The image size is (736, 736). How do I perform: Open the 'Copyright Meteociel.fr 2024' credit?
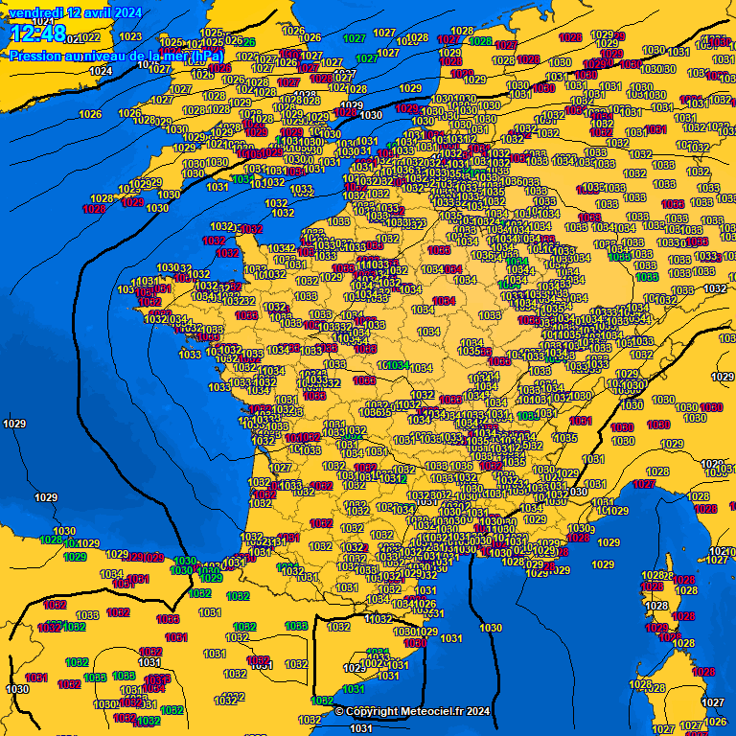[x=412, y=711]
